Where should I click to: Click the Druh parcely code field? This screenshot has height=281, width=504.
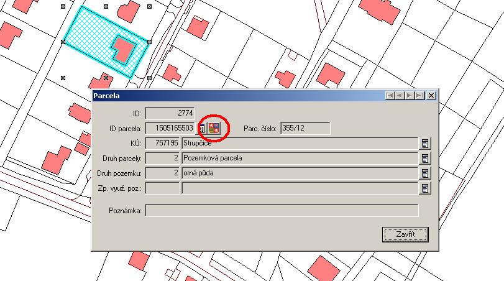pos(162,158)
